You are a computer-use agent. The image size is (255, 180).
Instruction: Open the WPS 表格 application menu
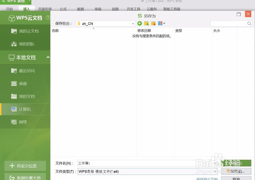(x=16, y=2)
